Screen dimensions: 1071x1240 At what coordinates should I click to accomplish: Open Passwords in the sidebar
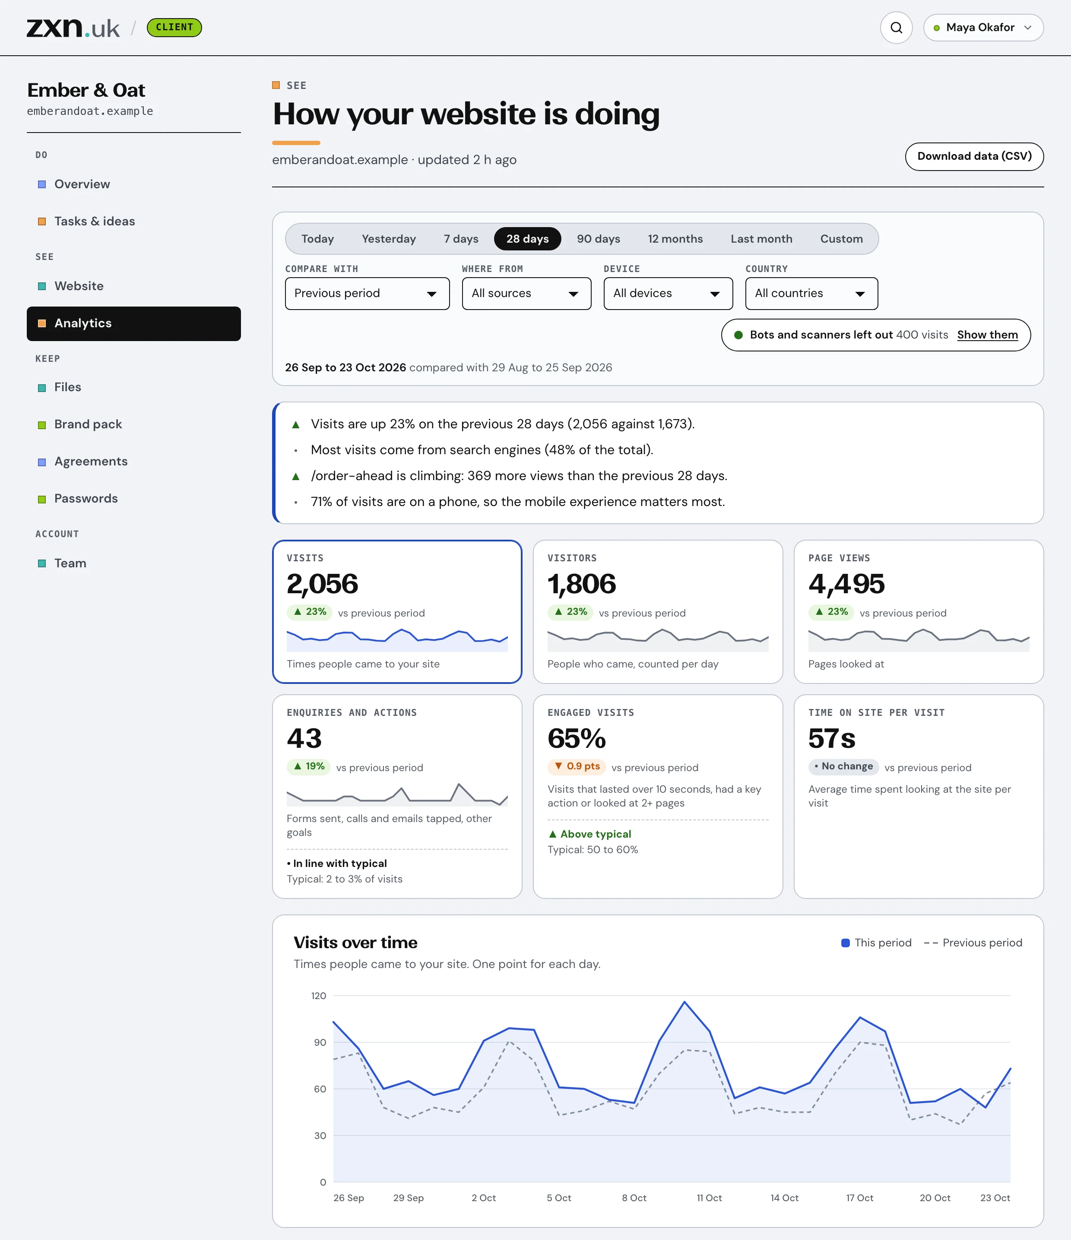click(x=133, y=499)
